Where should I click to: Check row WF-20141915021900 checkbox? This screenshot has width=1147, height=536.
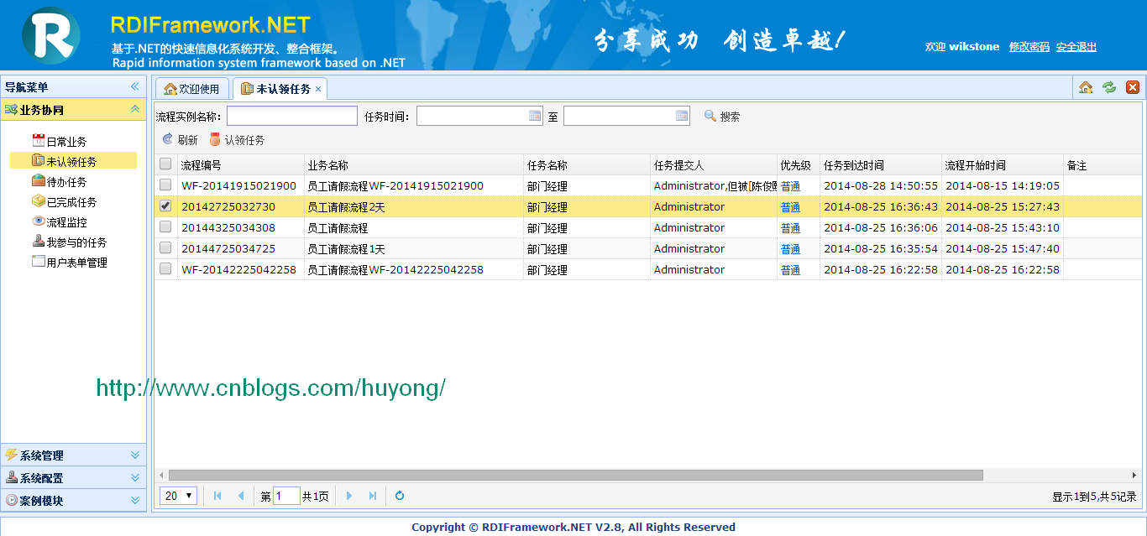point(165,185)
